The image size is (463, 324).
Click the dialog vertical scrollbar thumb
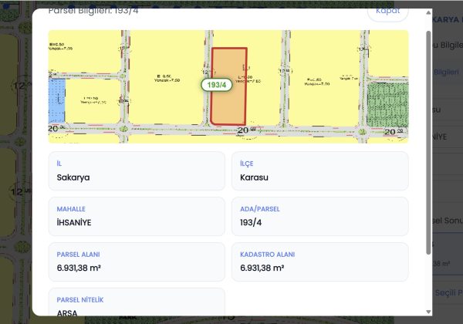coord(428,142)
